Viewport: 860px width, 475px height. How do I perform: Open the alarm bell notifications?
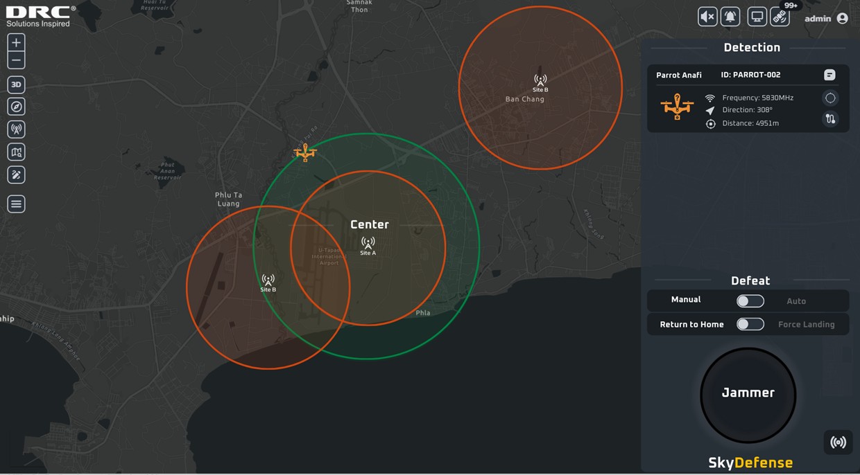(x=730, y=17)
